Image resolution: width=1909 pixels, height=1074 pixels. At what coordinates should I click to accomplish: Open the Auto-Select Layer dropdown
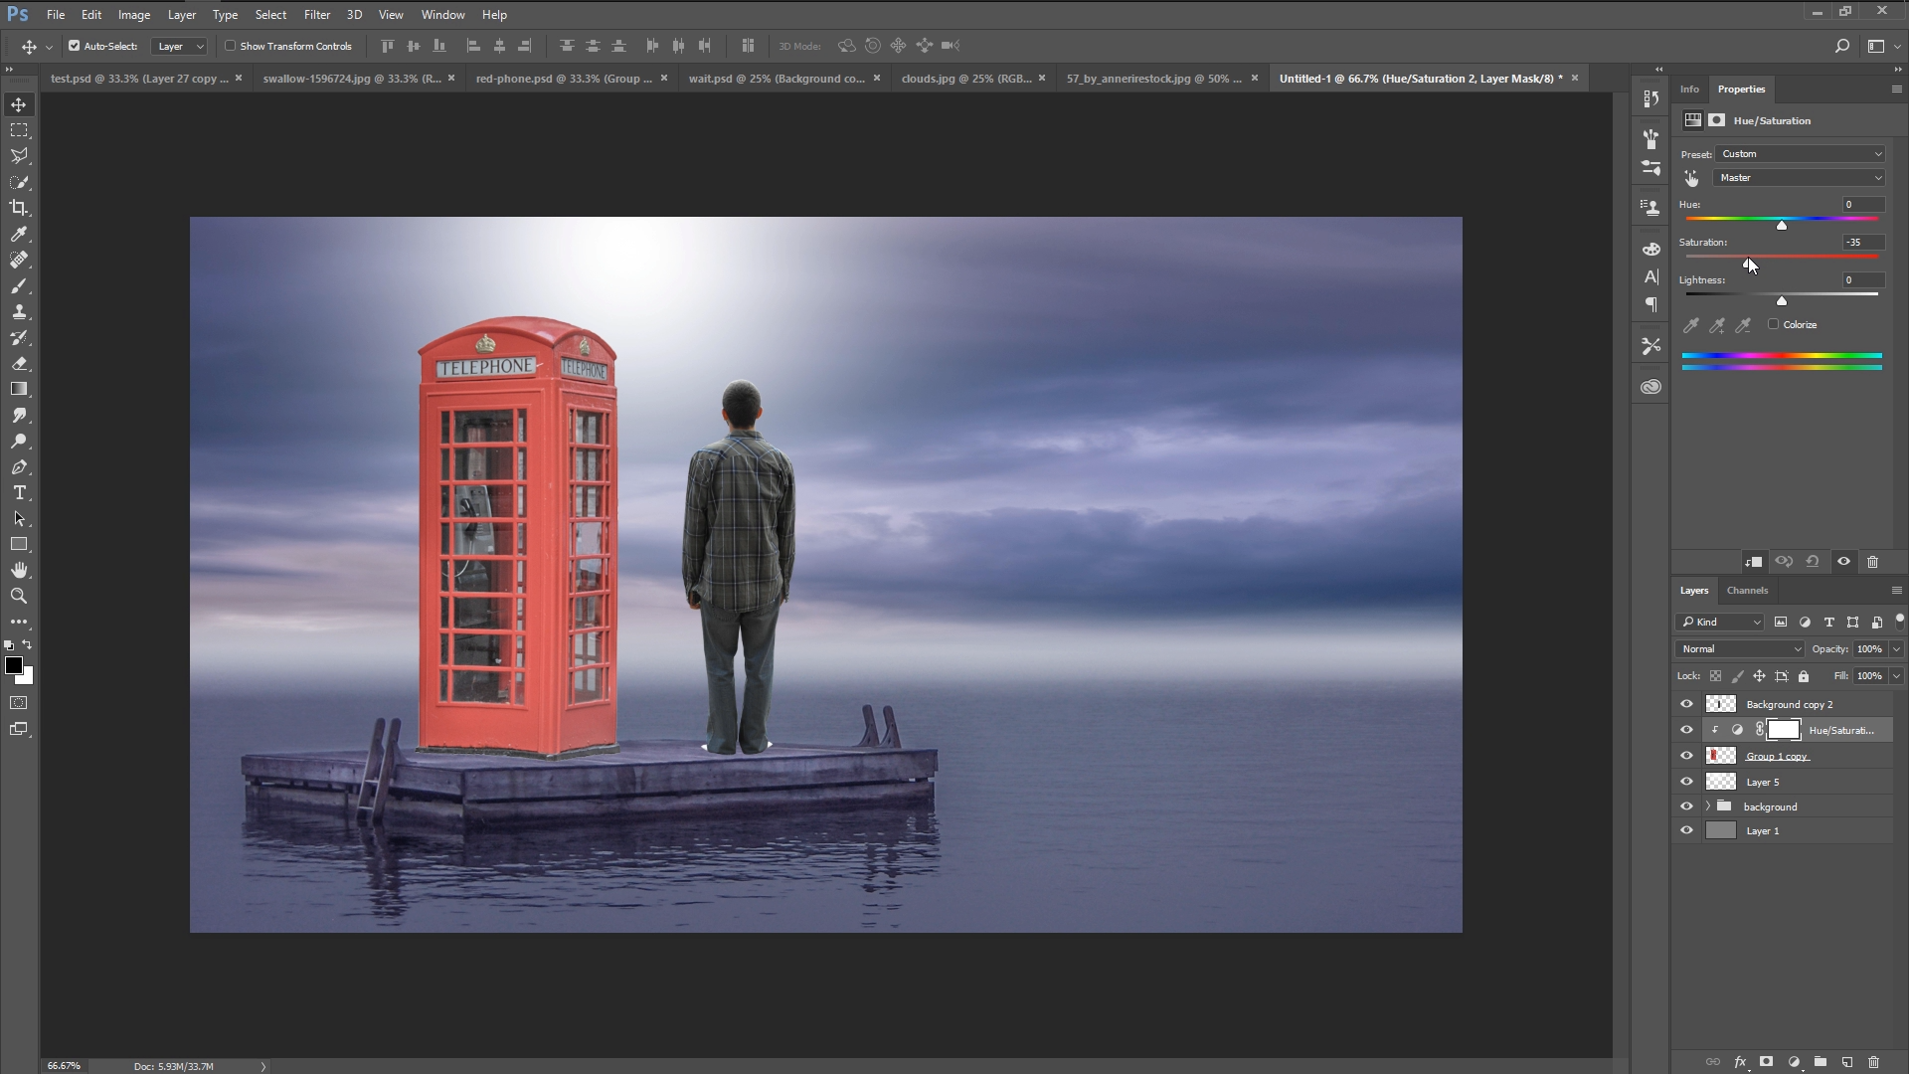[179, 46]
